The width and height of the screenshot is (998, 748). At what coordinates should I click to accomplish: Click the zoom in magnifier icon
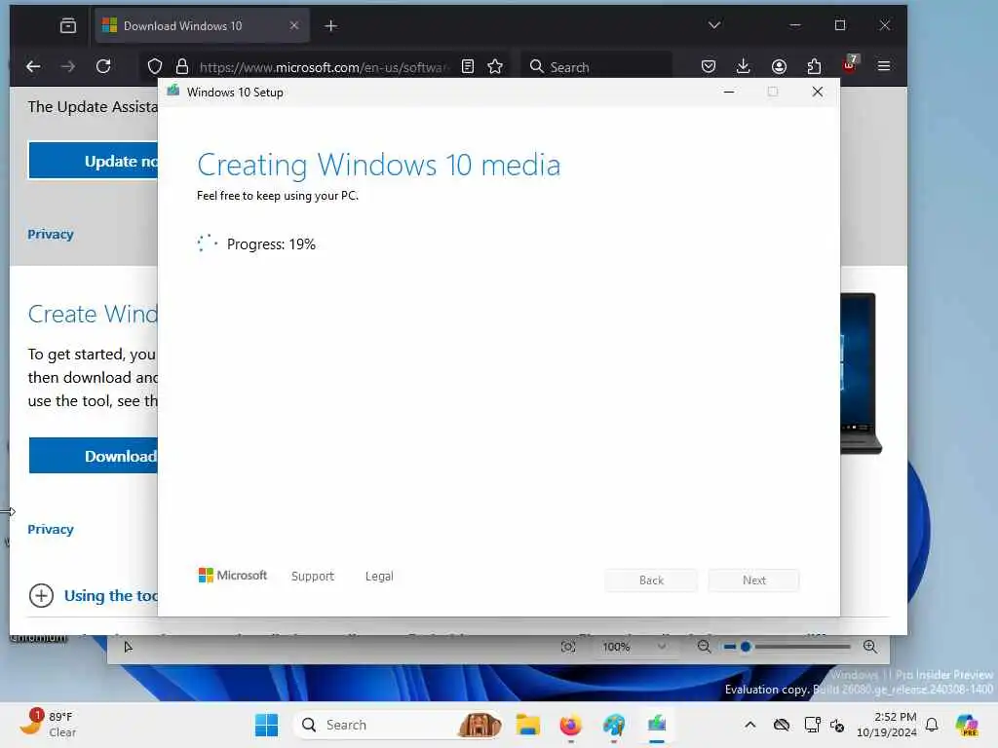[870, 647]
